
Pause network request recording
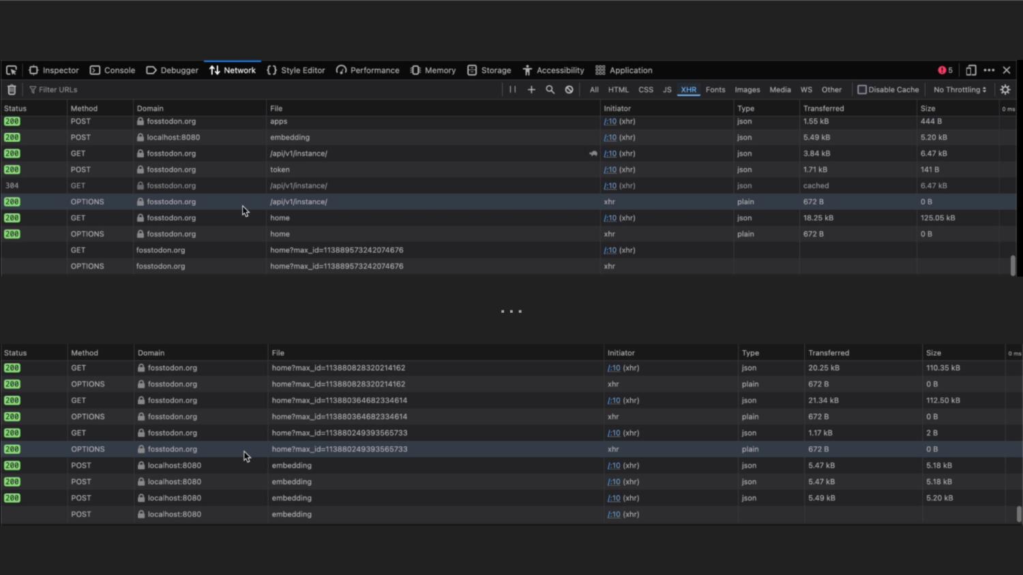point(512,90)
